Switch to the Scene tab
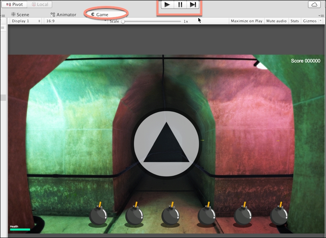The height and width of the screenshot is (238, 326). [x=20, y=14]
